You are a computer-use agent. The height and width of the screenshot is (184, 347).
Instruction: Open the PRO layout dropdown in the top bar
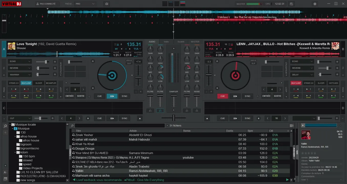[x=85, y=4]
